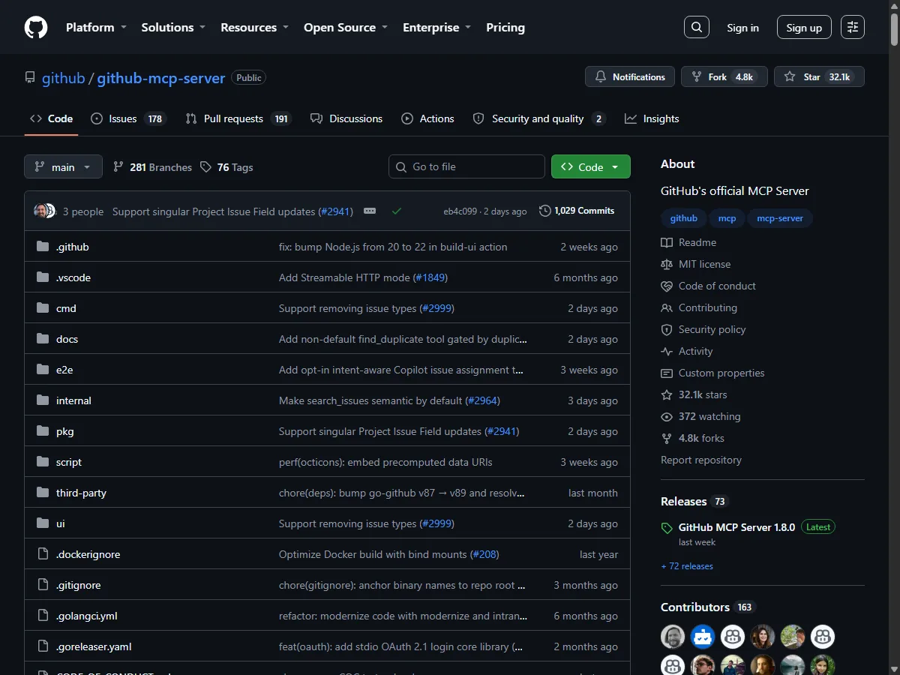Expand the Solutions menu

coord(173,27)
